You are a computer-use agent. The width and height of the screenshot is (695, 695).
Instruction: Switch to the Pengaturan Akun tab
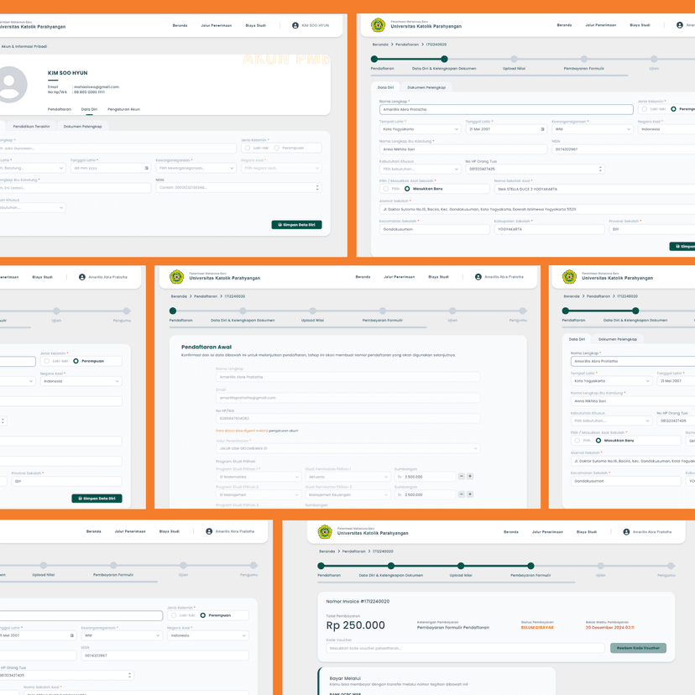(x=123, y=109)
